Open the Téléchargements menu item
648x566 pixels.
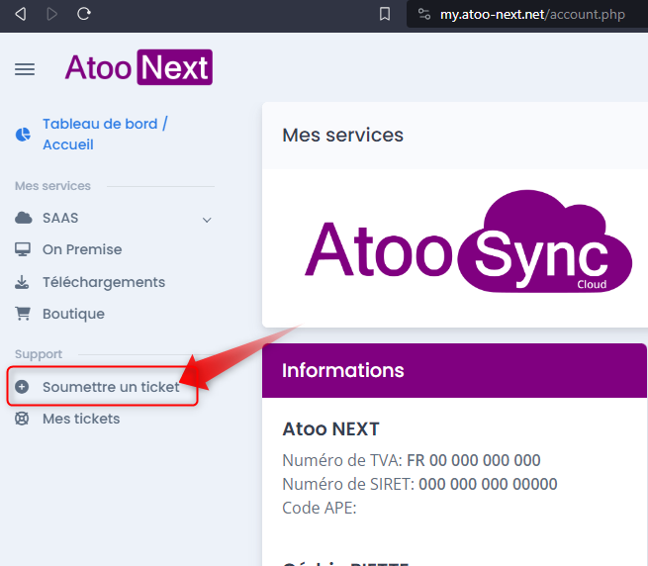pyautogui.click(x=104, y=282)
